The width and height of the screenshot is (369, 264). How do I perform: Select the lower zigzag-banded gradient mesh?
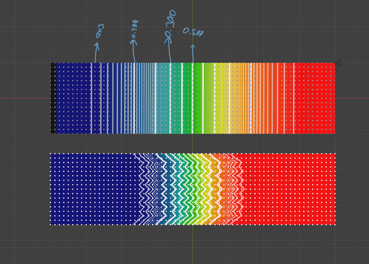[193, 189]
